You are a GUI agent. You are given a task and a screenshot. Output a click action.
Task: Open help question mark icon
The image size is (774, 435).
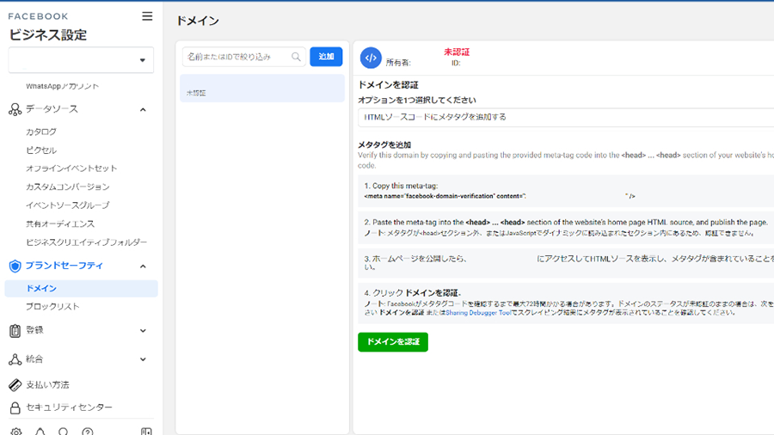tap(88, 432)
